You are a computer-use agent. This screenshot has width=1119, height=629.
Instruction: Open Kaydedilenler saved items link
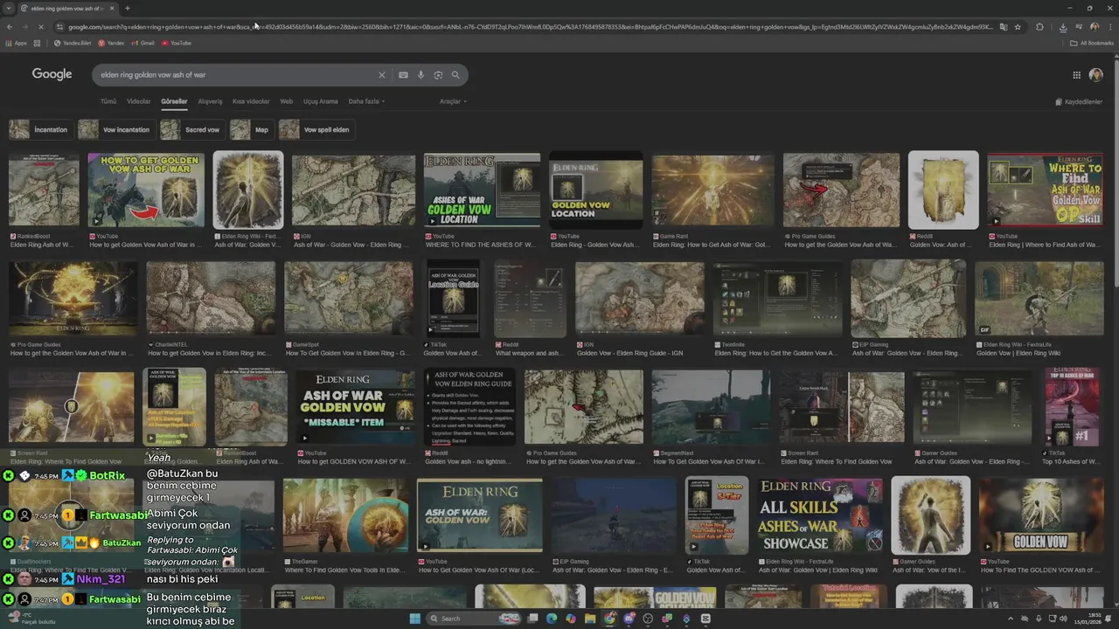point(1079,101)
